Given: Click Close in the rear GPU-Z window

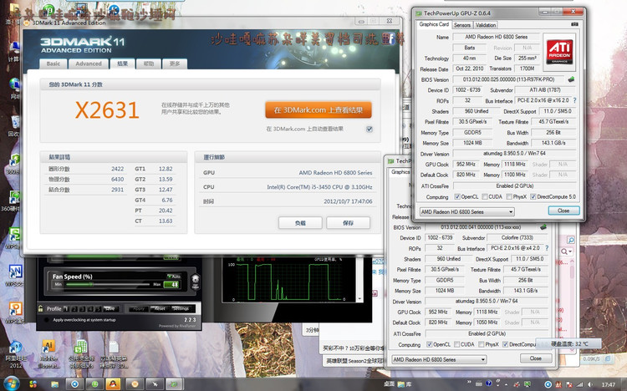Looking at the screenshot, I should pyautogui.click(x=535, y=358).
